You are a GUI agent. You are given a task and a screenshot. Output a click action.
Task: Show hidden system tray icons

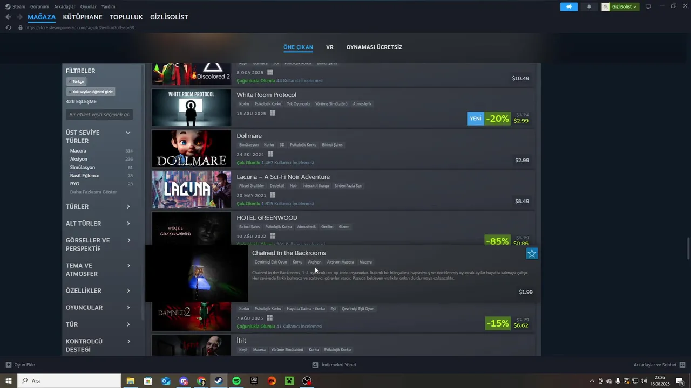(x=592, y=381)
